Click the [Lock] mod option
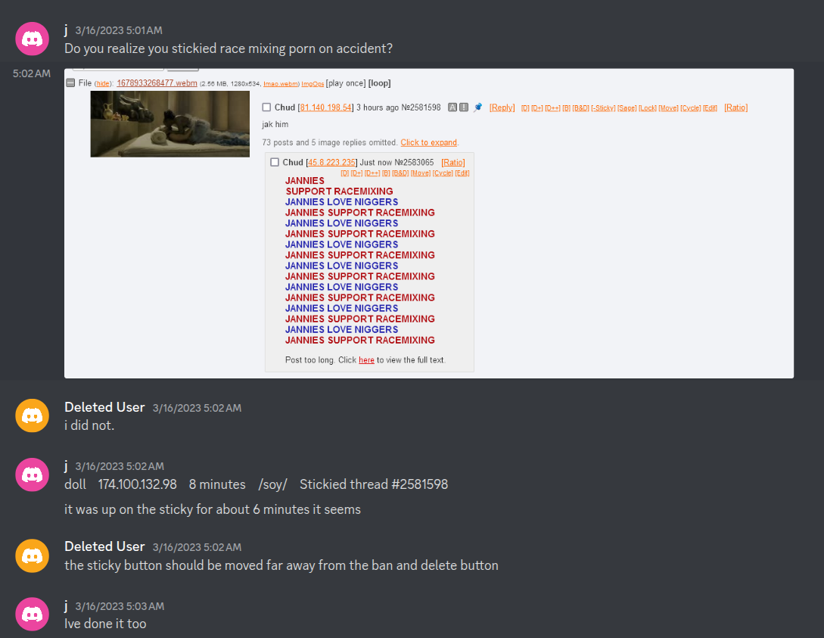Viewport: 824px width, 638px height. click(x=648, y=107)
